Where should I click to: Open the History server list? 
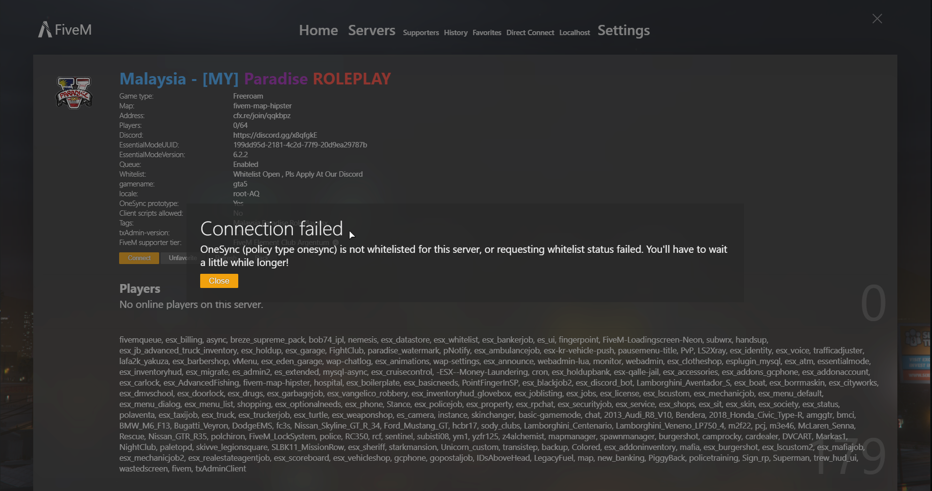point(456,33)
